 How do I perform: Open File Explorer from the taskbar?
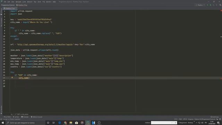(x=71, y=123)
